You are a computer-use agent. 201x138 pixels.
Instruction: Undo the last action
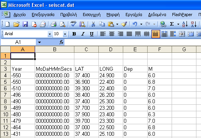point(135,24)
